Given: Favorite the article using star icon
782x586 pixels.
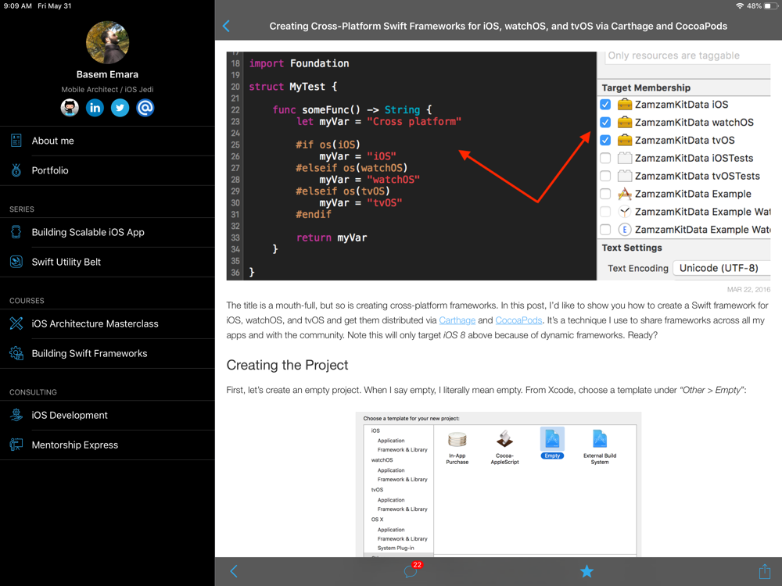Looking at the screenshot, I should (586, 571).
